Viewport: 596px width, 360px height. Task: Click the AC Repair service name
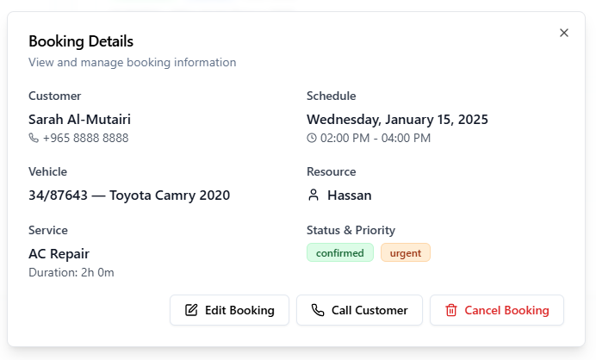(59, 254)
